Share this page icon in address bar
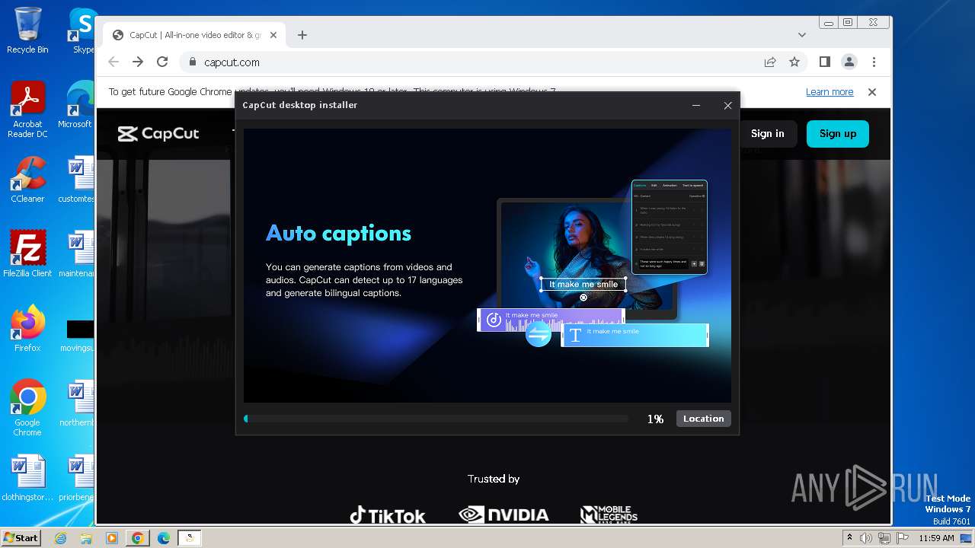975x548 pixels. pos(770,62)
